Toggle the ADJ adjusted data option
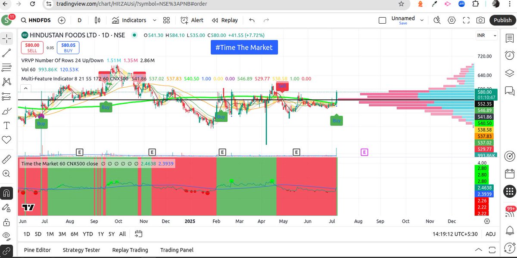The height and width of the screenshot is (258, 517). [x=490, y=234]
